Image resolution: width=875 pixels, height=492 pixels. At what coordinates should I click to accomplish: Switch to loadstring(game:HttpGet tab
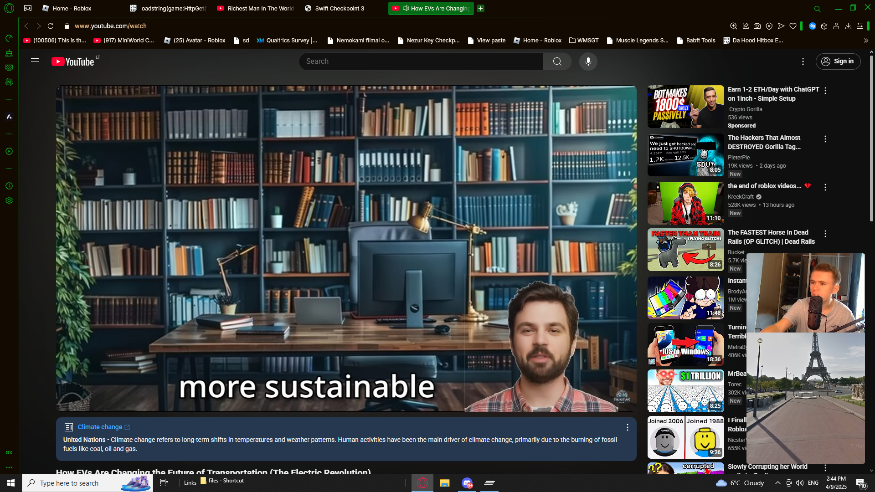click(168, 8)
